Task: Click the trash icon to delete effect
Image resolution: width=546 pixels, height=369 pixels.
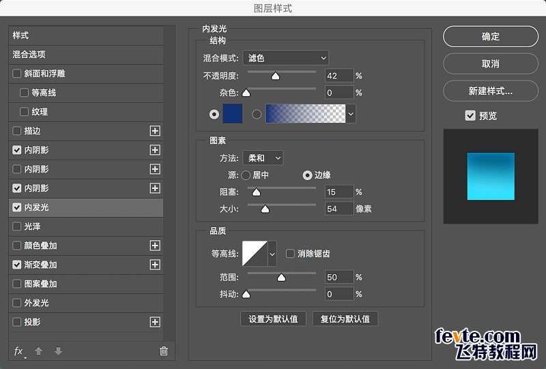Action: point(164,351)
